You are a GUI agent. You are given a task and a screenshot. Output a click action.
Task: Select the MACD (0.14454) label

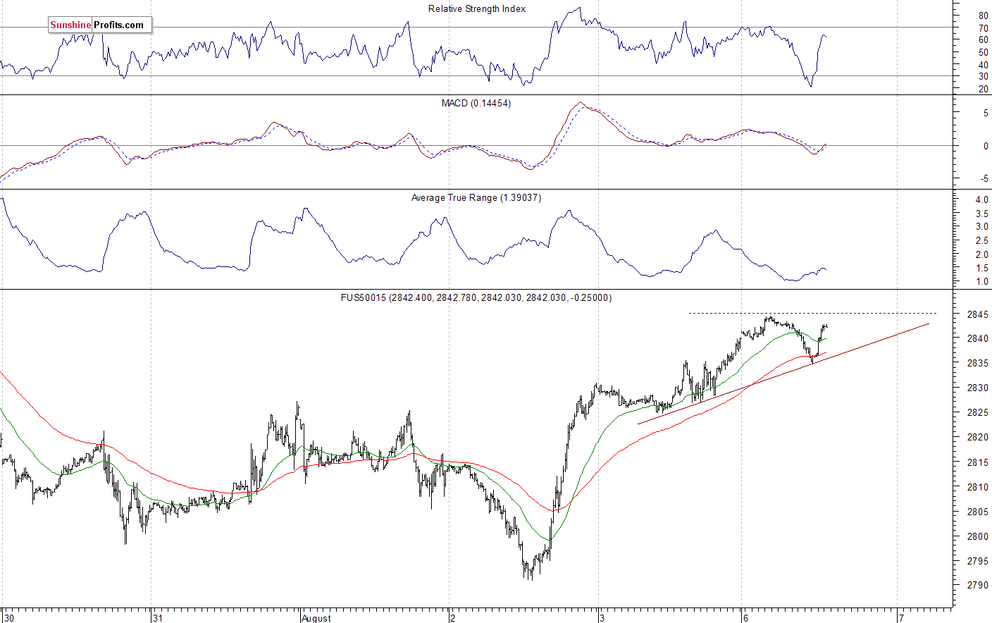[476, 104]
